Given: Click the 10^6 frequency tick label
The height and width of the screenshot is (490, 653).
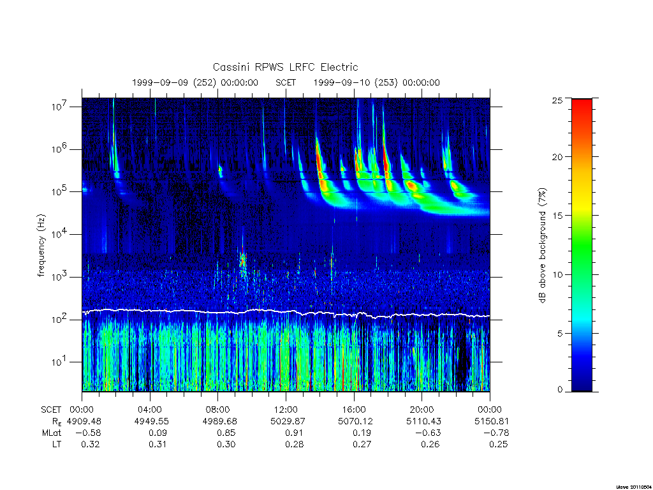Looking at the screenshot, I should [x=59, y=149].
